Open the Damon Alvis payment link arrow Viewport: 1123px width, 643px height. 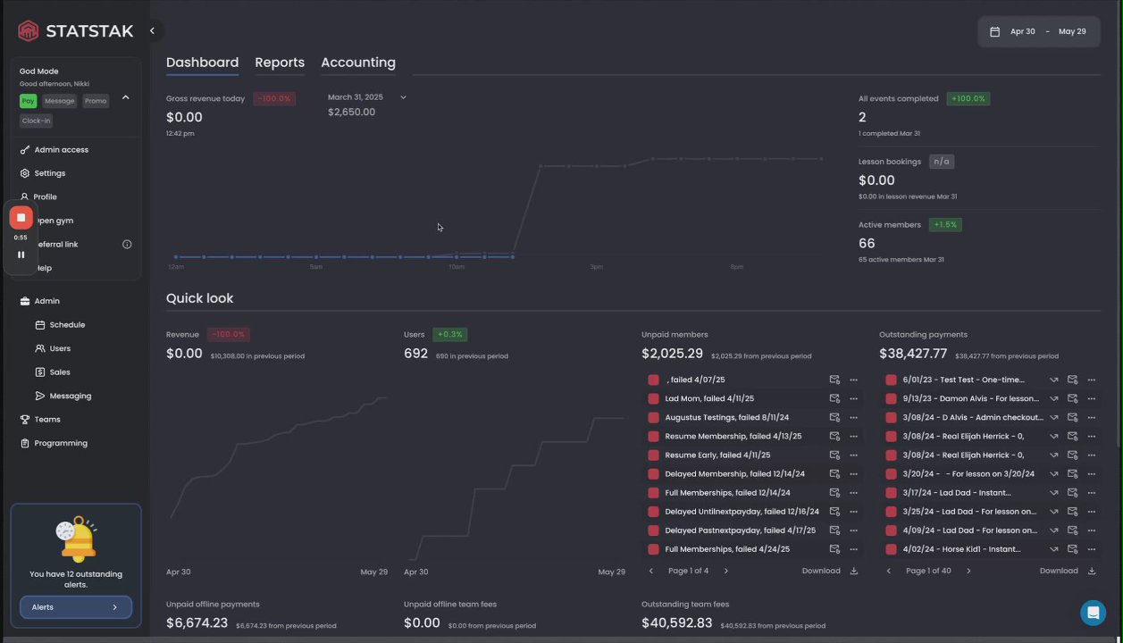point(1053,398)
